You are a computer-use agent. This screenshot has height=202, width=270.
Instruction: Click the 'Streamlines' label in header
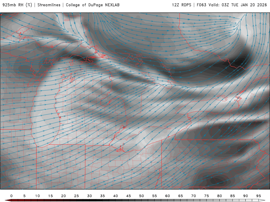[49, 5]
